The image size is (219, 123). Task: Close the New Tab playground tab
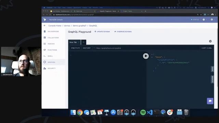[x=79, y=42]
